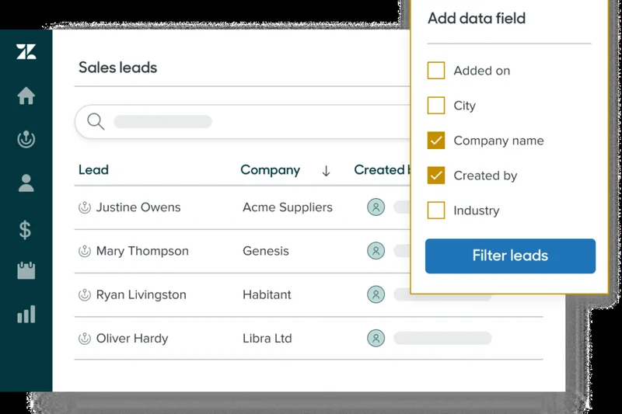Open the Calendar icon in sidebar
The image size is (622, 414).
point(26,271)
